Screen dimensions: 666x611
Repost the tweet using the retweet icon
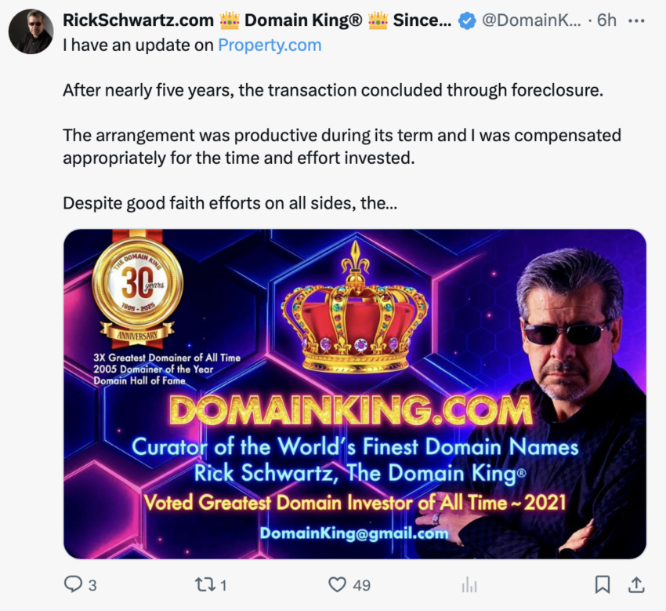[204, 584]
